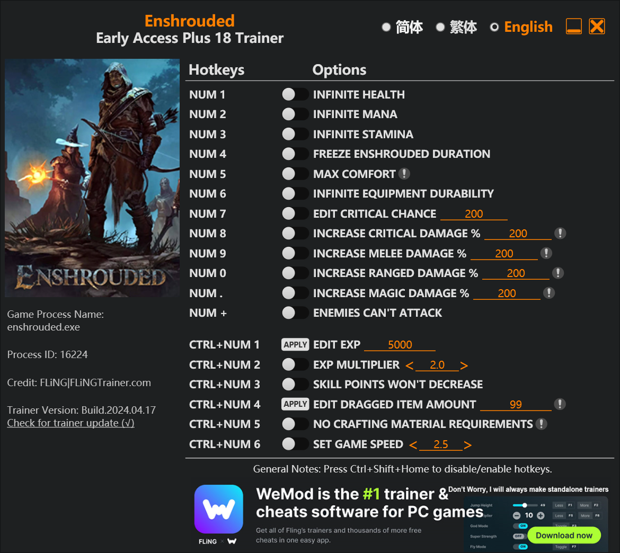
Task: Enable the Infinite Health toggle
Action: (295, 94)
